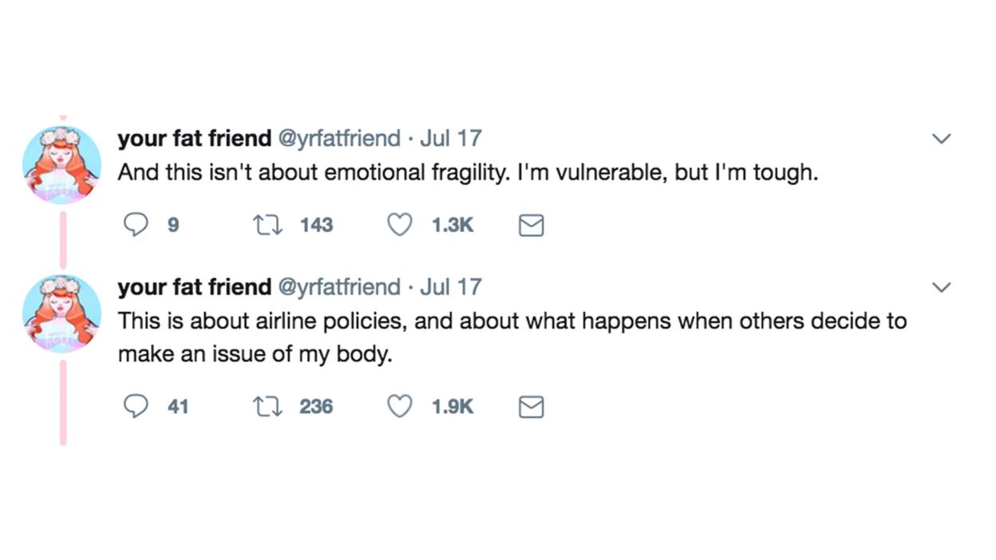Image resolution: width=996 pixels, height=560 pixels.
Task: Like the "I'm vulnerable, but I'm tough" tweet
Action: click(399, 226)
